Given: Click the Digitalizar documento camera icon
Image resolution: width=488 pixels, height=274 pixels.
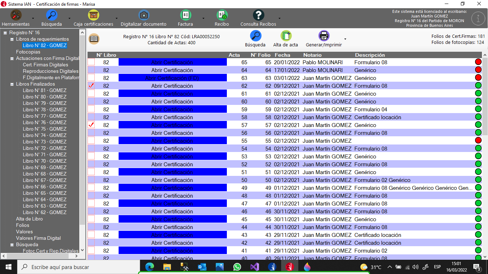Looking at the screenshot, I should [144, 15].
